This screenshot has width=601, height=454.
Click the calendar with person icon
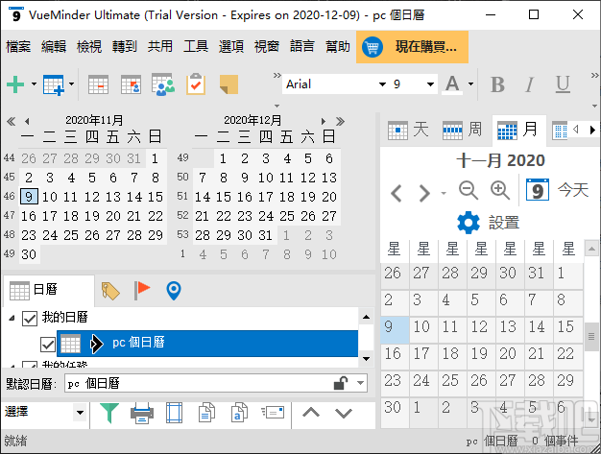[131, 84]
